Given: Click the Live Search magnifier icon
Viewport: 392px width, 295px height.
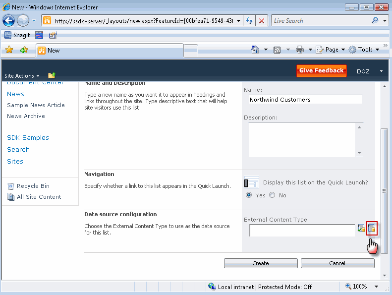Looking at the screenshot, I should [375, 20].
